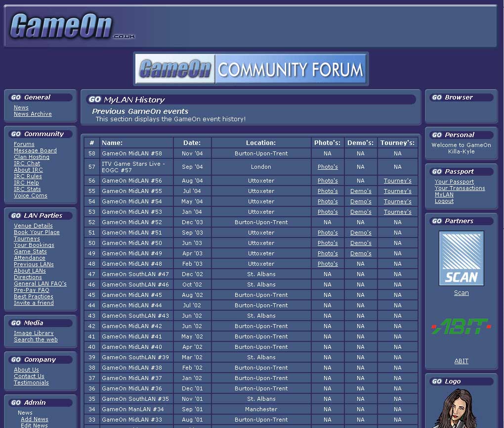The image size is (504, 428).
Task: Open Your Transactions link
Action: [460, 189]
